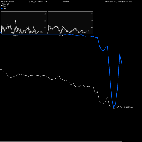Click the '0.61 Close' price label
This screenshot has width=142, height=142.
click(x=128, y=107)
